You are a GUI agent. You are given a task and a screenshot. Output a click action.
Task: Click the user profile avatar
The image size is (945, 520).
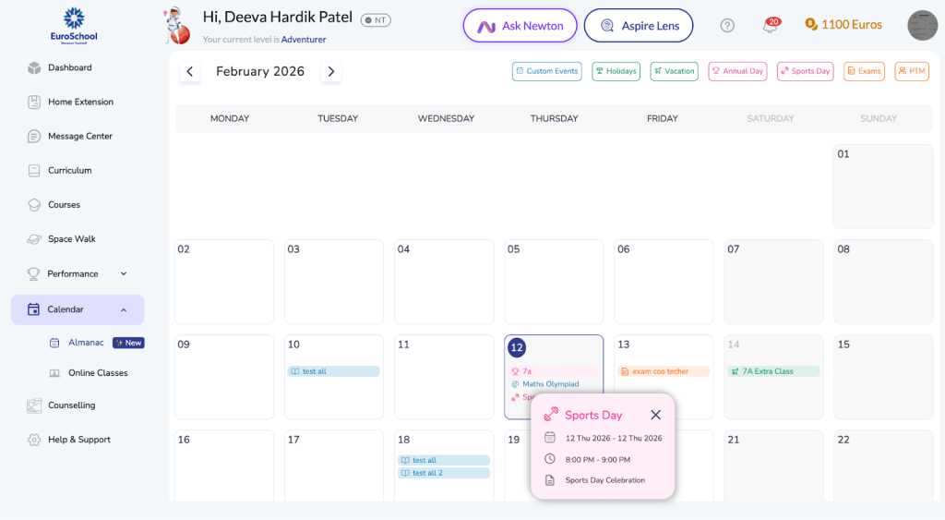(x=922, y=26)
